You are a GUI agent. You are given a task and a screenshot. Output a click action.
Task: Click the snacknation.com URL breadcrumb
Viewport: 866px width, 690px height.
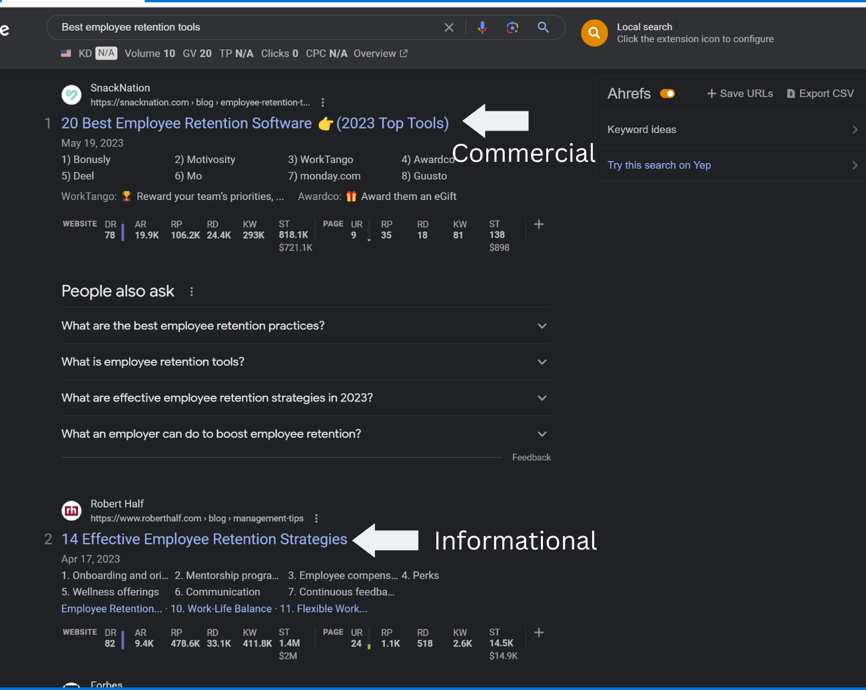tap(201, 103)
